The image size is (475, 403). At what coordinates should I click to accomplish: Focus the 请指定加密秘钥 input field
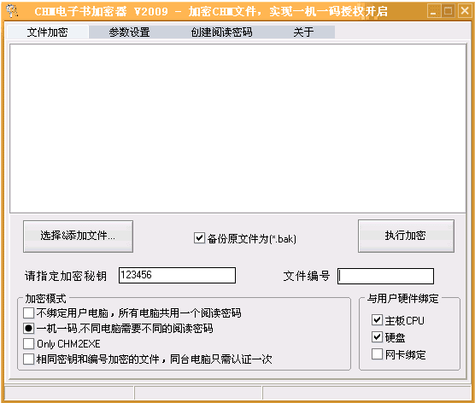(x=177, y=275)
